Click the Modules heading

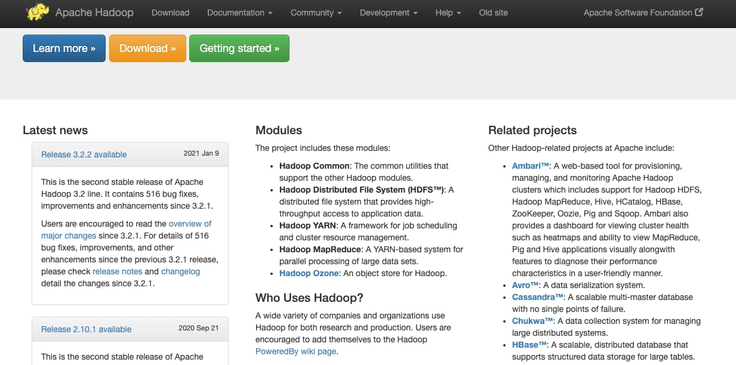[279, 130]
